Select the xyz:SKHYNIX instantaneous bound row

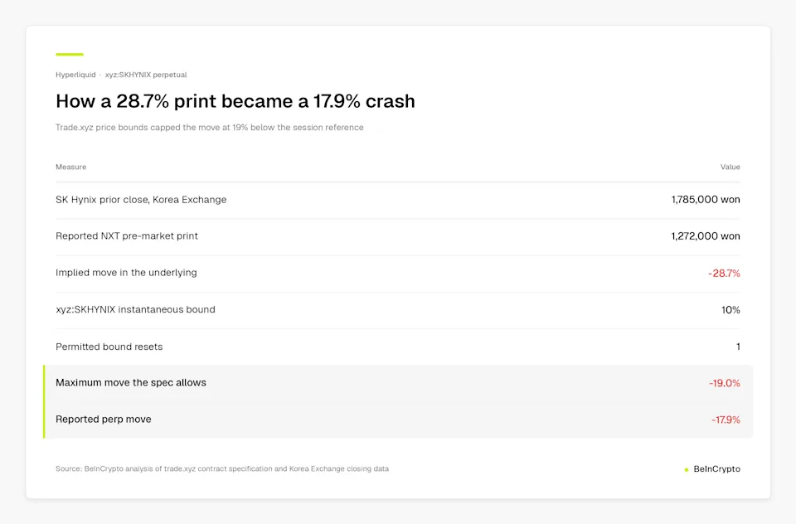click(398, 310)
